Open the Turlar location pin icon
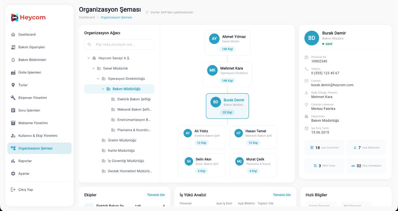The width and height of the screenshot is (398, 211). point(13,85)
